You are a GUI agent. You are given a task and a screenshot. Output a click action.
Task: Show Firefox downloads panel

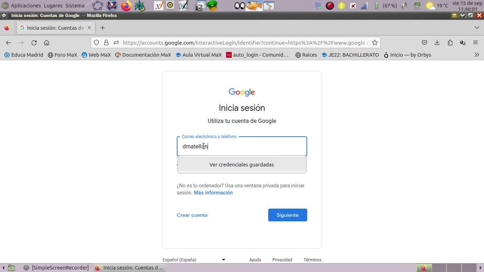pos(437,42)
